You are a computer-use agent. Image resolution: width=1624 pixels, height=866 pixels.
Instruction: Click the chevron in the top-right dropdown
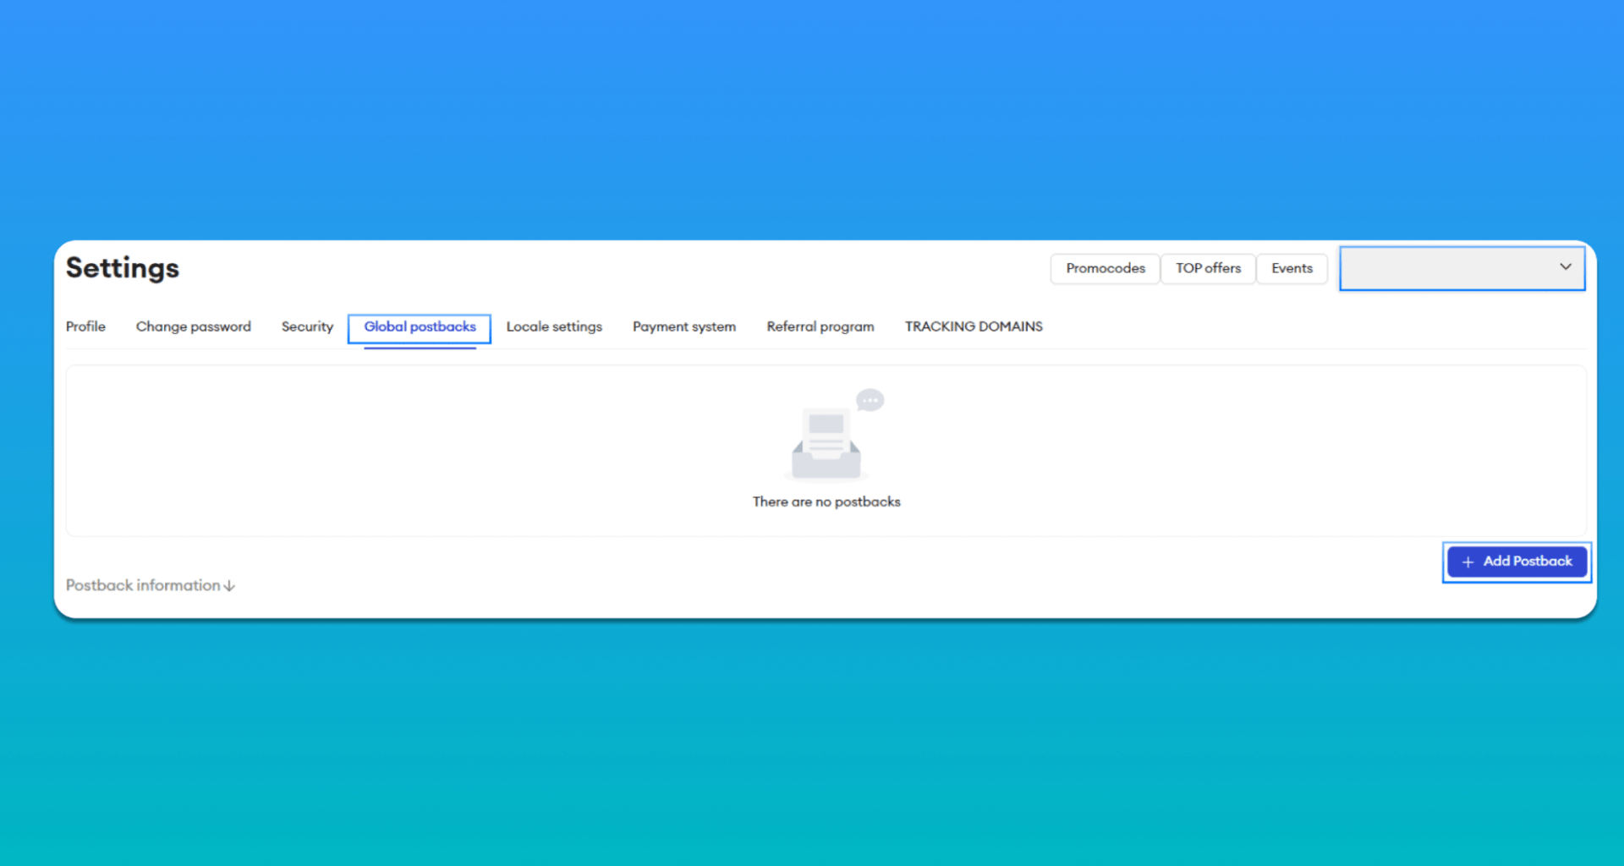(x=1566, y=266)
